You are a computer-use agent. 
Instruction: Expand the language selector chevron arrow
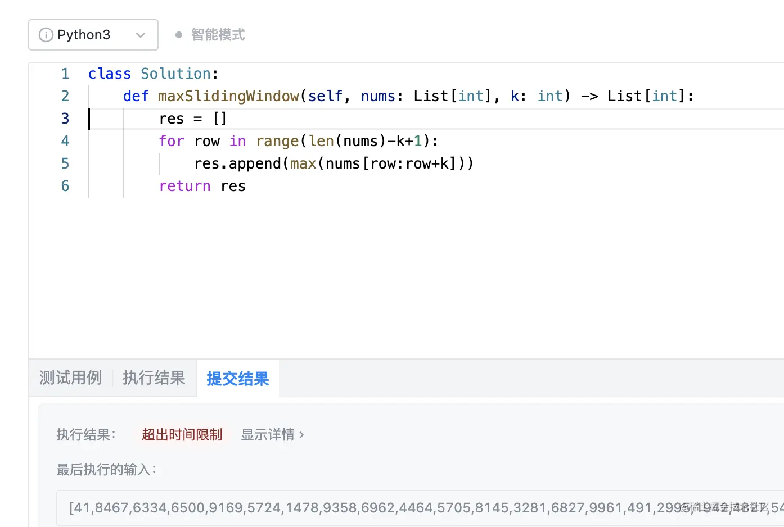pos(141,35)
